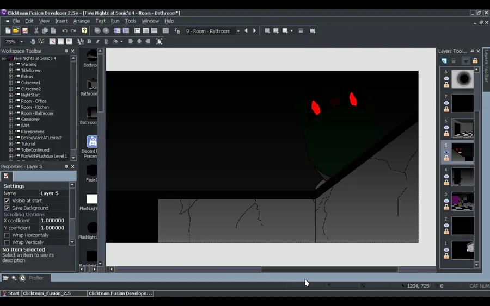This screenshot has height=306, width=490.
Task: Select layer 8 vignette thumbnail
Action: point(462,79)
